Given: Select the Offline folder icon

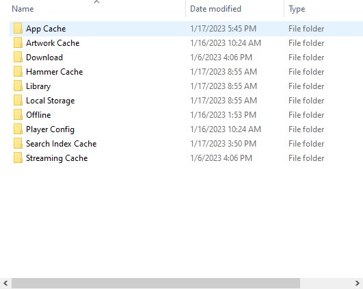Looking at the screenshot, I should (x=18, y=115).
